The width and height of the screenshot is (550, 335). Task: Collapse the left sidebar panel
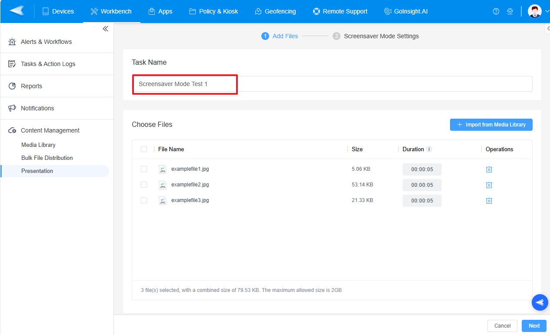tap(105, 28)
